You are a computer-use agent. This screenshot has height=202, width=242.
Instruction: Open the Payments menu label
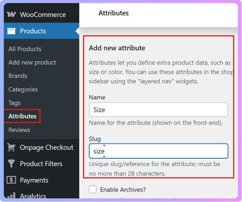pos(34,180)
